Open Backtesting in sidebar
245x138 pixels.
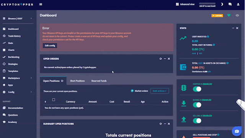tap(11, 57)
